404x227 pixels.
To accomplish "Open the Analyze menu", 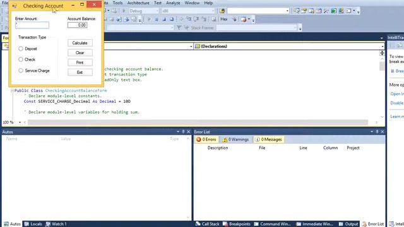I will (x=173, y=3).
